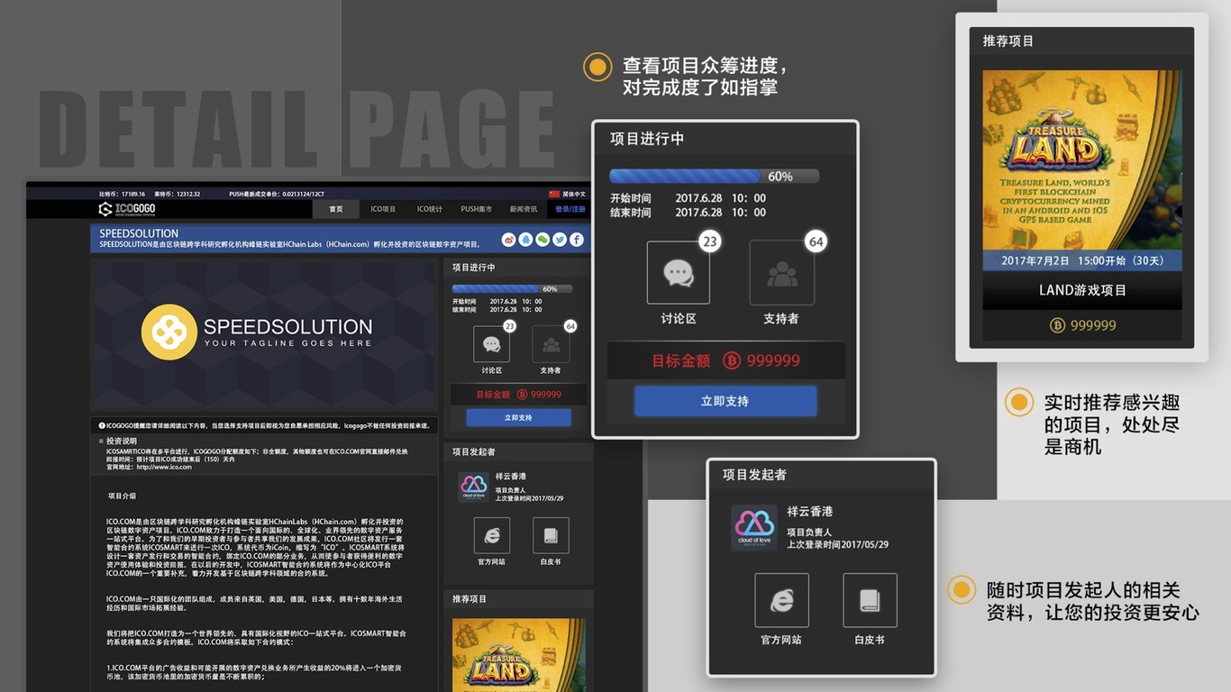1231x692 pixels.
Task: Click 上次登录时间2017/05/29 in the enlarged callout
Action: coord(838,545)
